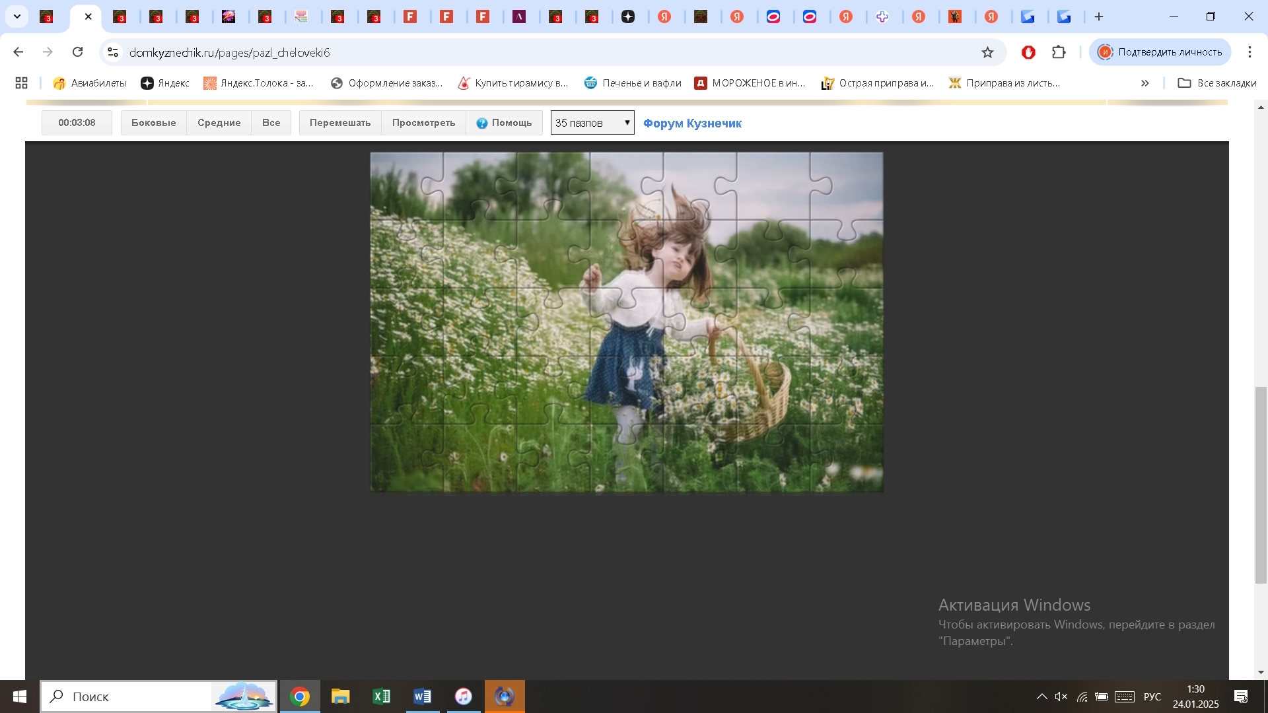Image resolution: width=1268 pixels, height=713 pixels.
Task: Open the network tray icon
Action: [x=1082, y=696]
